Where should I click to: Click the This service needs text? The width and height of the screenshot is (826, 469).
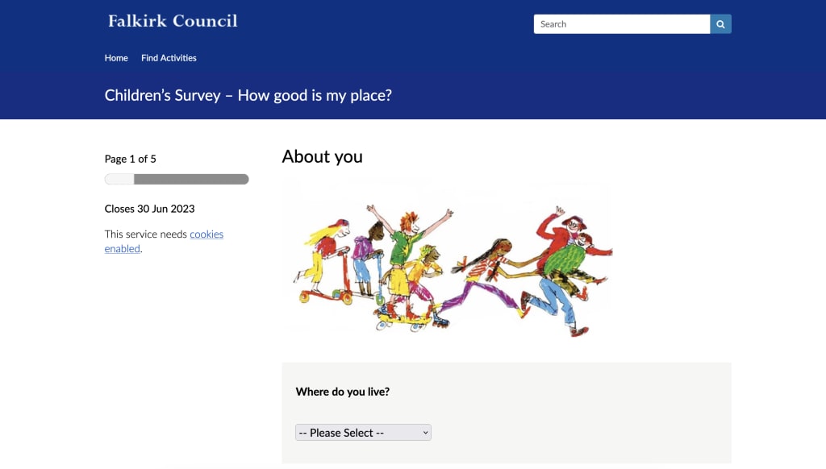coord(146,234)
